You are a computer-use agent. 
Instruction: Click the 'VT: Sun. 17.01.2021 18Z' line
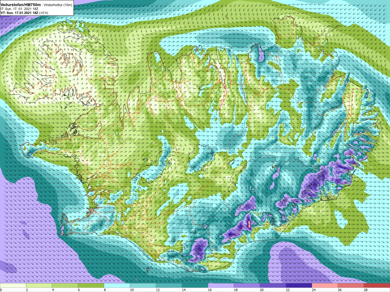tap(19, 13)
